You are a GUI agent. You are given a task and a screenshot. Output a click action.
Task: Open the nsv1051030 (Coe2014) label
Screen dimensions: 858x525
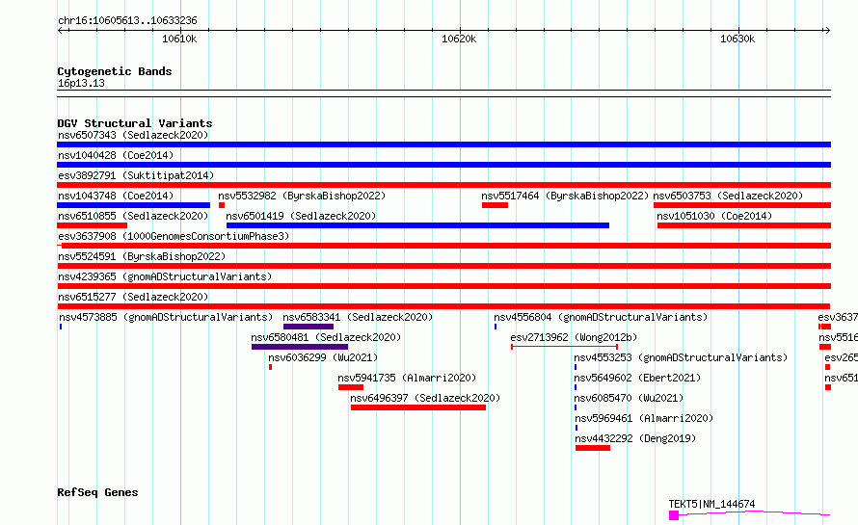(x=714, y=216)
